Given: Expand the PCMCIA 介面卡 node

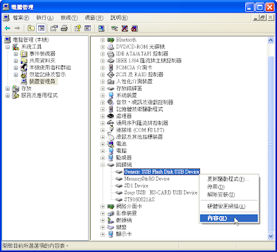Looking at the screenshot, I should (102, 68).
